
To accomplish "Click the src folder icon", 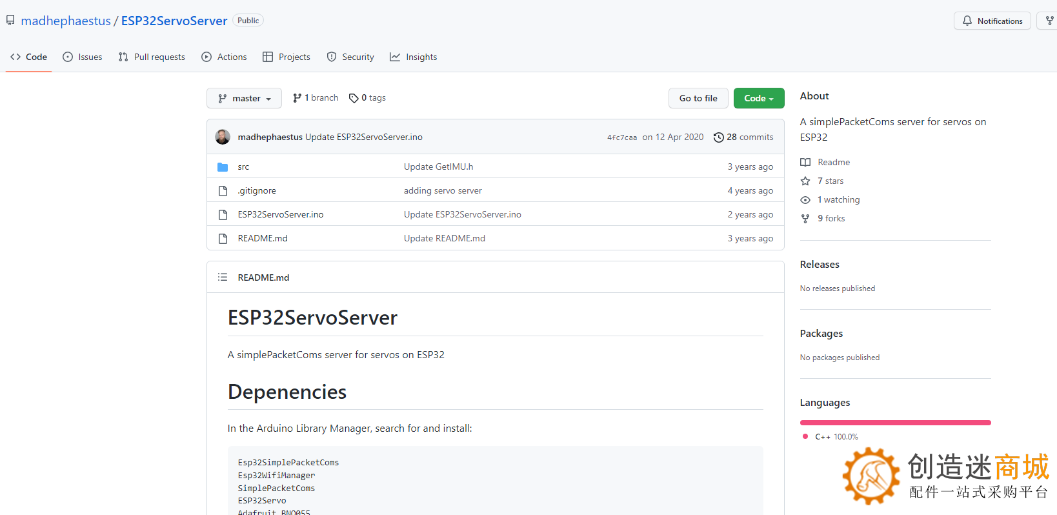I will click(x=223, y=167).
